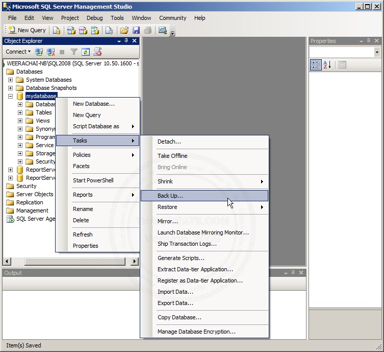Choose Generate Scripts... option
The height and width of the screenshot is (352, 384).
204,258
